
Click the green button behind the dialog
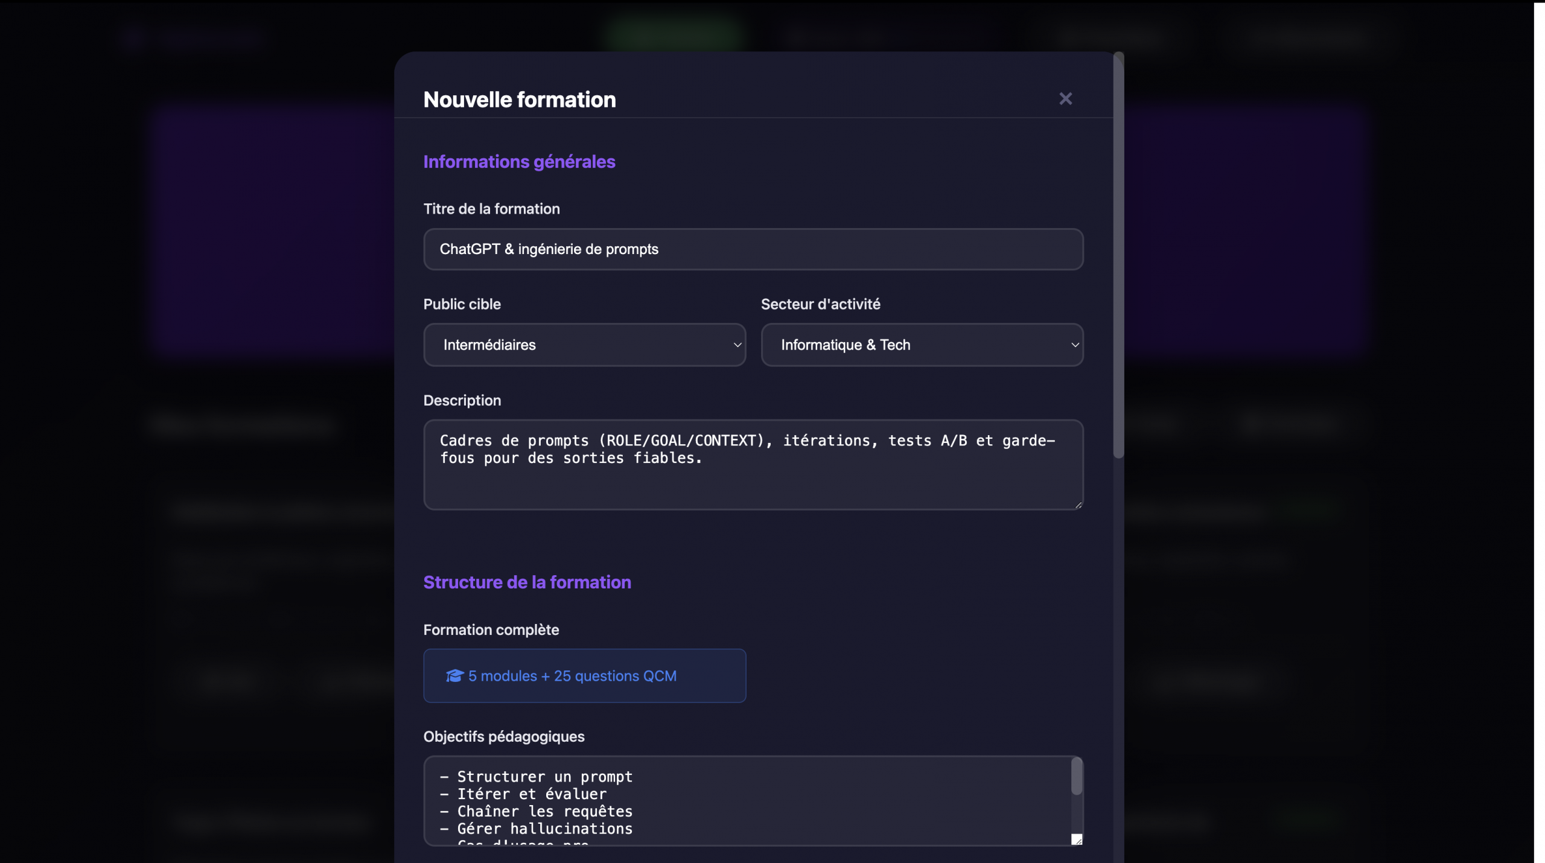pos(675,32)
